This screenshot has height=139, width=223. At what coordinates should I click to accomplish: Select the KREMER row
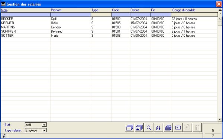point(109,23)
